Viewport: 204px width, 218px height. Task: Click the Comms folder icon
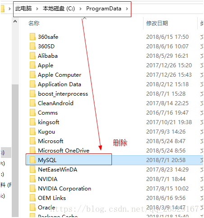[32, 112]
